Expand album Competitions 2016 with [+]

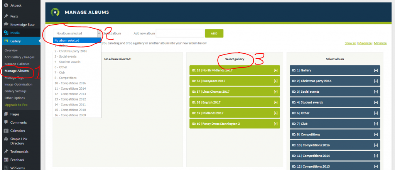[x=376, y=145]
